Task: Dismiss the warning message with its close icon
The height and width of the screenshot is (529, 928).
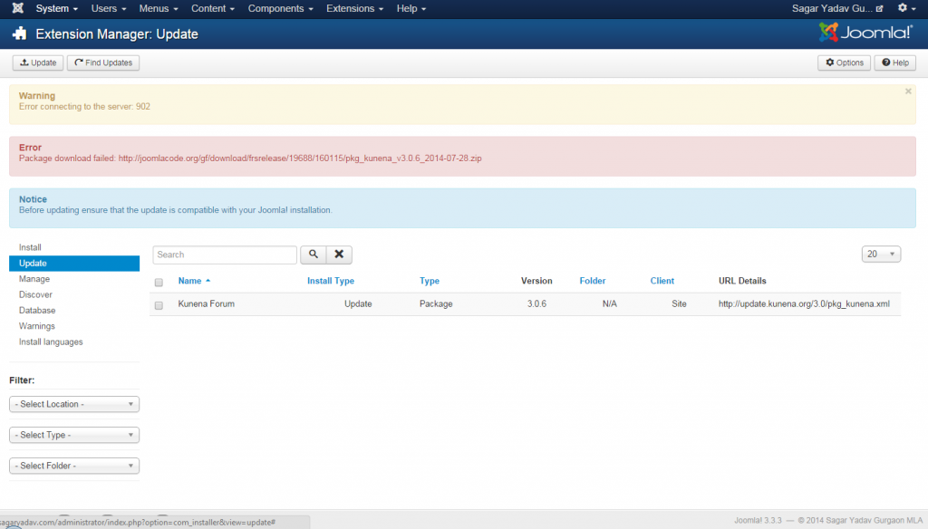Action: click(x=908, y=91)
